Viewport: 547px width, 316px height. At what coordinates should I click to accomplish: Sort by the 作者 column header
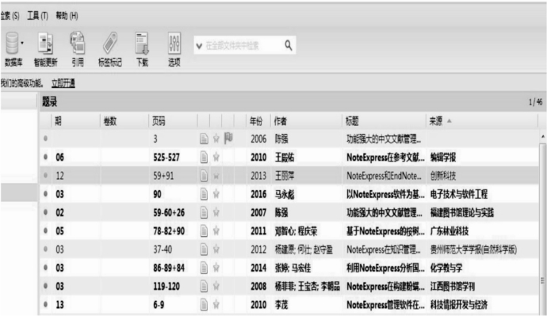280,121
